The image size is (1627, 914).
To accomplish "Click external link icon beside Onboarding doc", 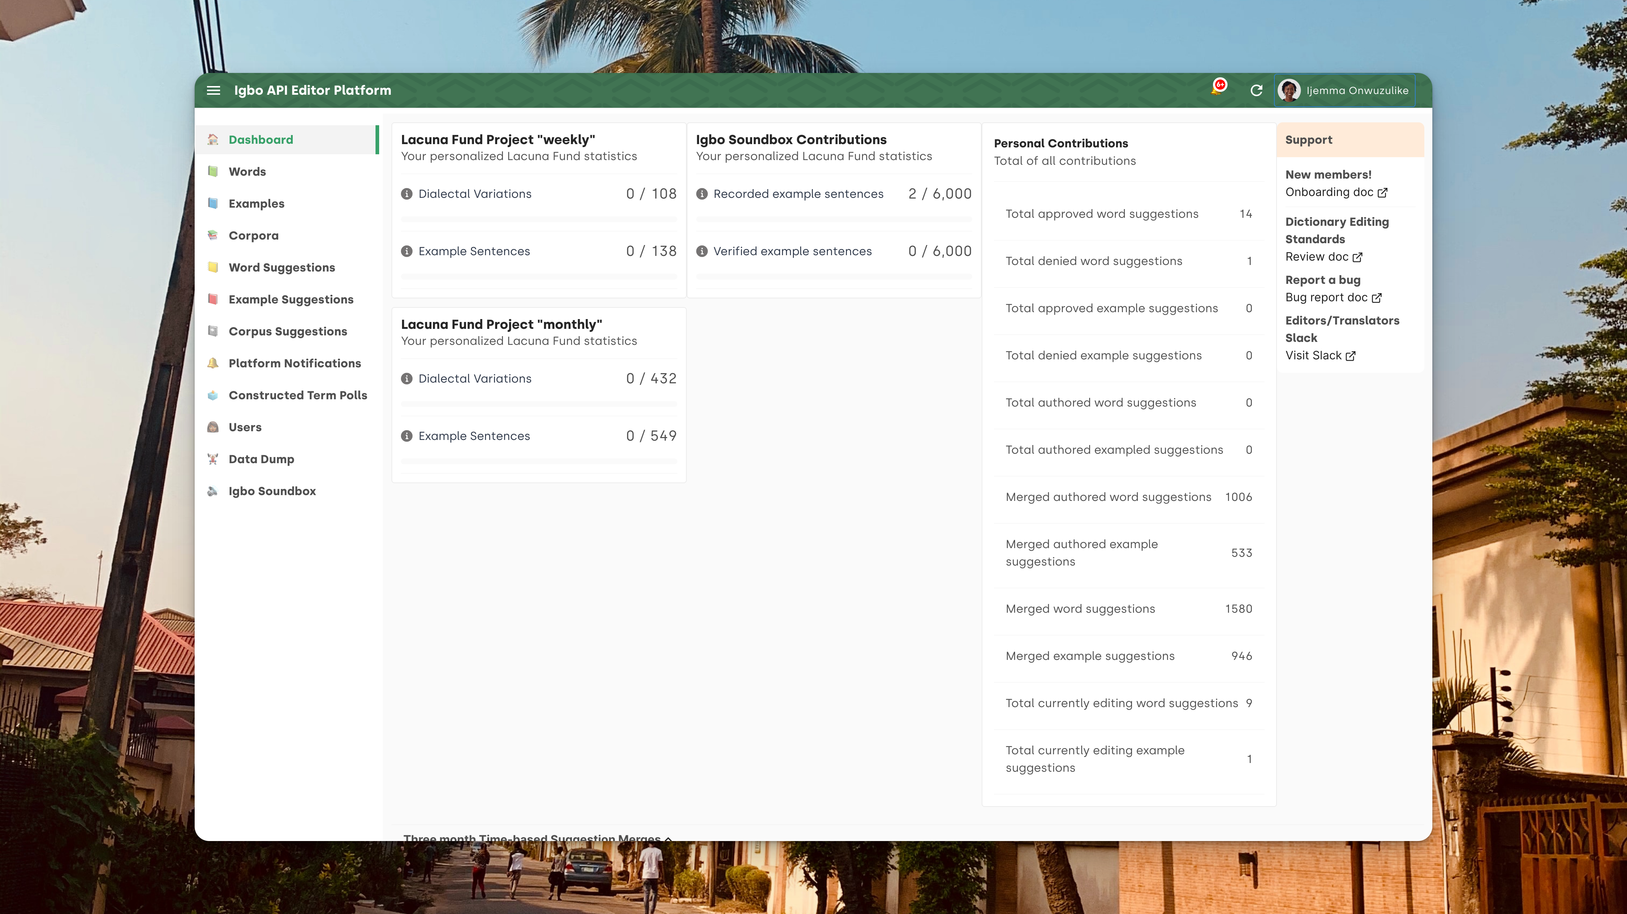I will [1383, 192].
